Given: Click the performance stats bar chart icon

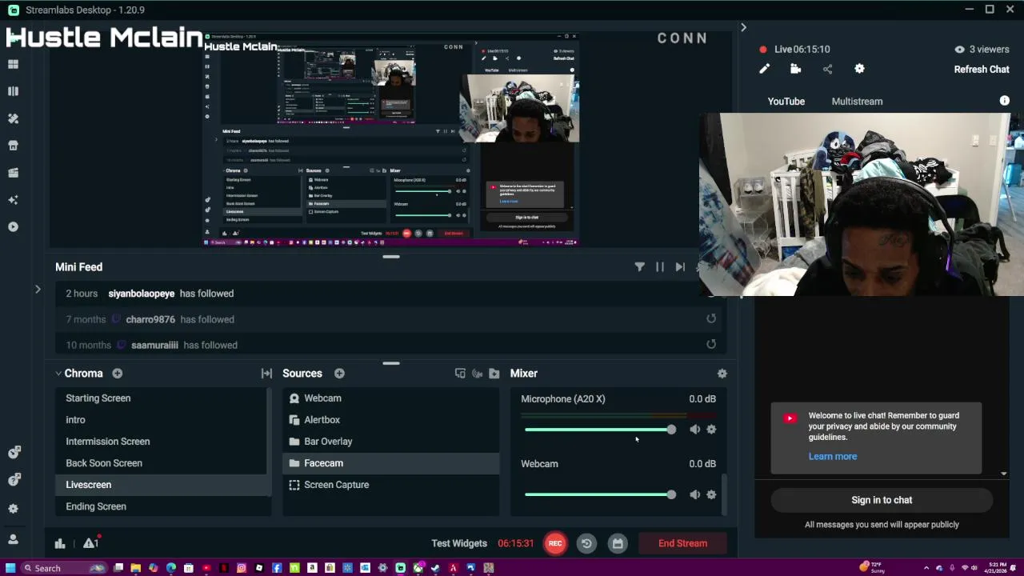Looking at the screenshot, I should (60, 543).
